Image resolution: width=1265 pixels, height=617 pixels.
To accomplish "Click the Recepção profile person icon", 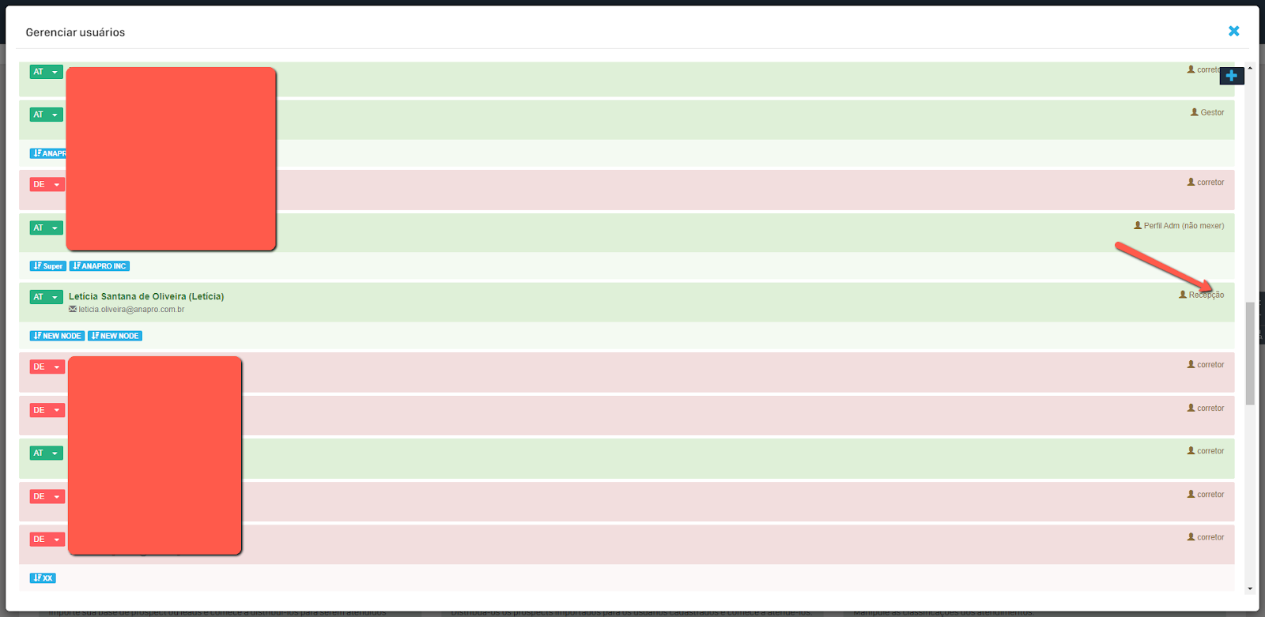I will (1183, 295).
